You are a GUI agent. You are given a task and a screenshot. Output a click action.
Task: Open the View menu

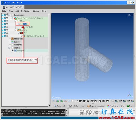click(x=11, y=11)
